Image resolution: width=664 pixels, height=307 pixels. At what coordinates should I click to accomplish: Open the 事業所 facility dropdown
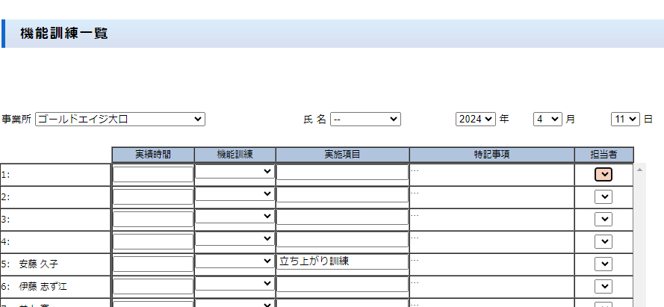pyautogui.click(x=120, y=120)
